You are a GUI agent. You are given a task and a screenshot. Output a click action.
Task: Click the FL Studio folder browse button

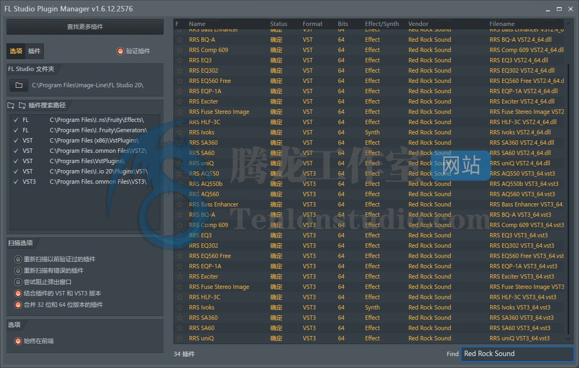tap(19, 85)
